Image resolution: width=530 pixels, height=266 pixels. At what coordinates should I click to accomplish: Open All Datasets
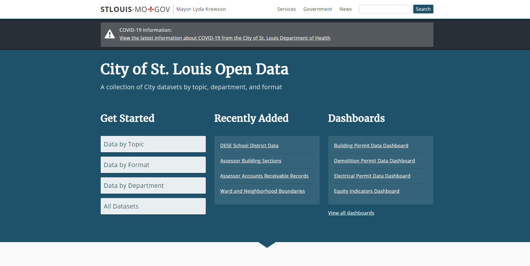(153, 206)
